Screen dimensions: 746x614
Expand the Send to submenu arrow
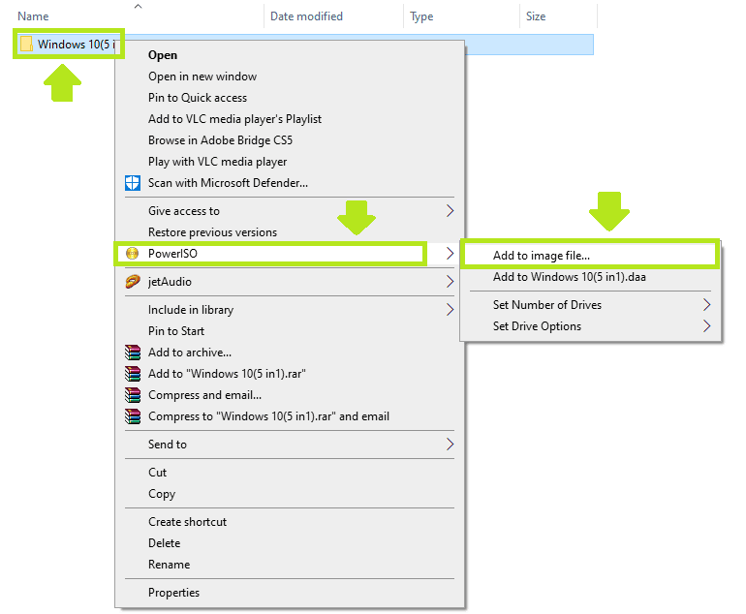[x=450, y=445]
